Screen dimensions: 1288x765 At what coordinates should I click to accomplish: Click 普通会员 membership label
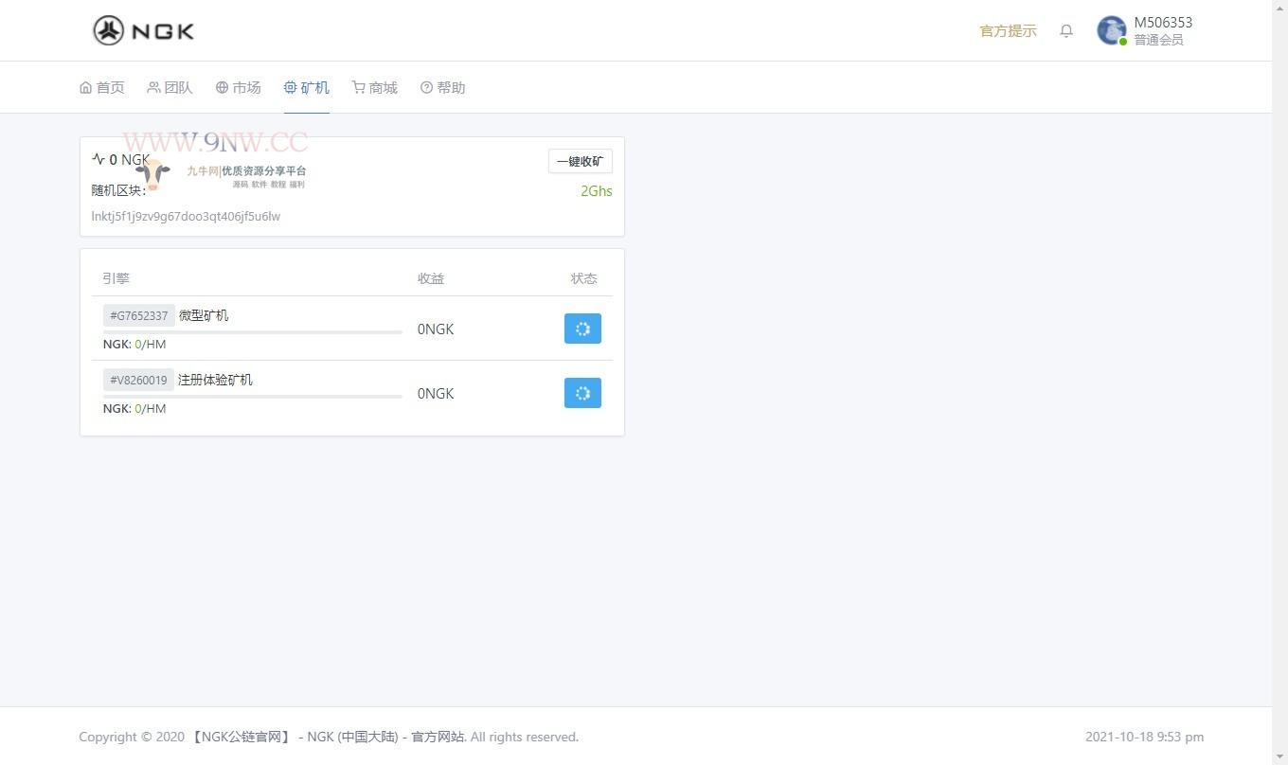point(1158,40)
